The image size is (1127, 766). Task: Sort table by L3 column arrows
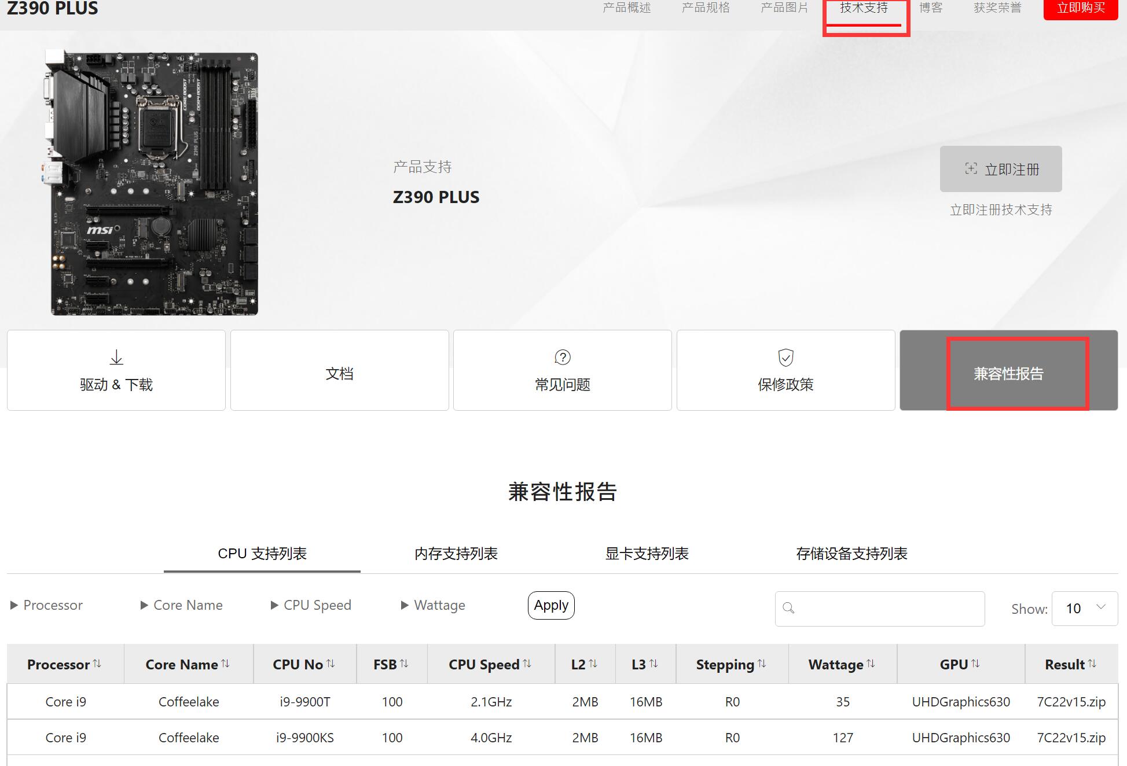pyautogui.click(x=654, y=664)
